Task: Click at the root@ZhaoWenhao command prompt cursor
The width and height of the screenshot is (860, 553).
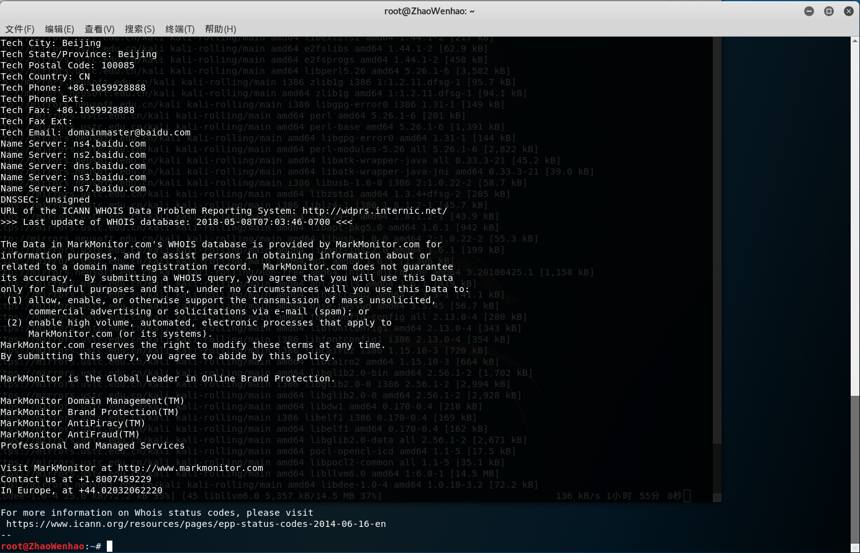Action: coord(109,546)
